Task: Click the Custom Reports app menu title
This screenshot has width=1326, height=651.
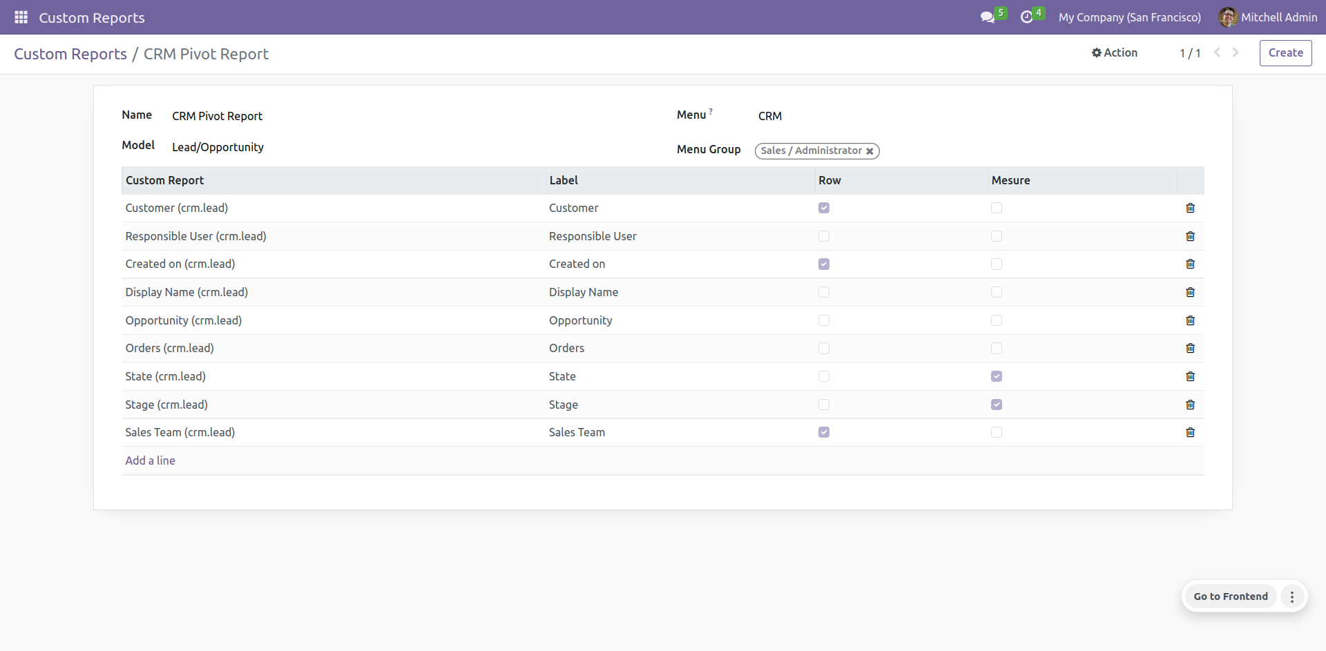Action: (92, 18)
